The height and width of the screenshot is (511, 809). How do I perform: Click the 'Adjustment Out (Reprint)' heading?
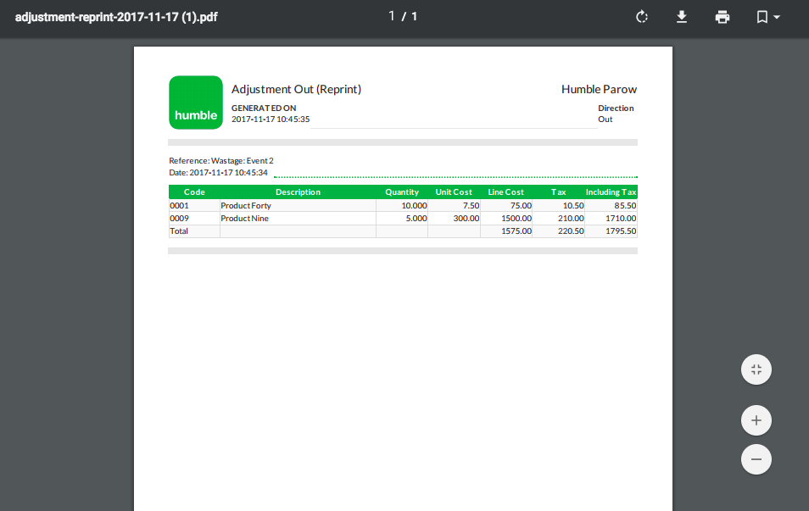tap(296, 89)
